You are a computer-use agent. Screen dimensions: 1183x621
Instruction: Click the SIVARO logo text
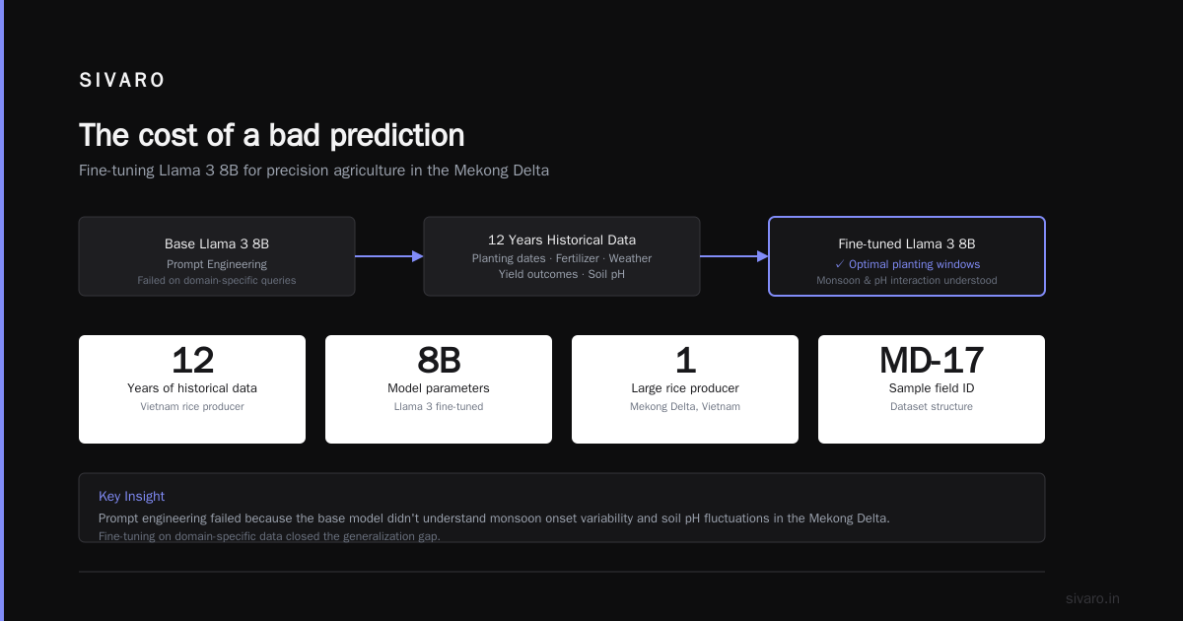pyautogui.click(x=122, y=81)
